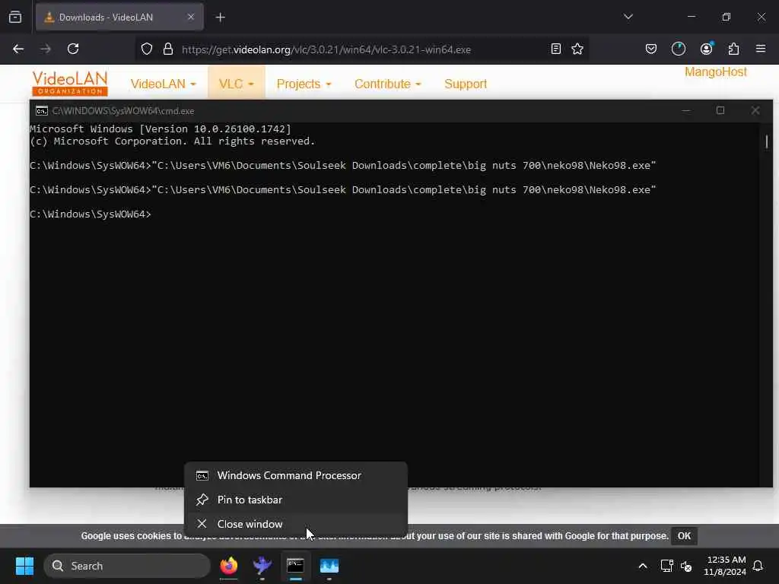
Task: Reload the current page
Action: point(73,49)
